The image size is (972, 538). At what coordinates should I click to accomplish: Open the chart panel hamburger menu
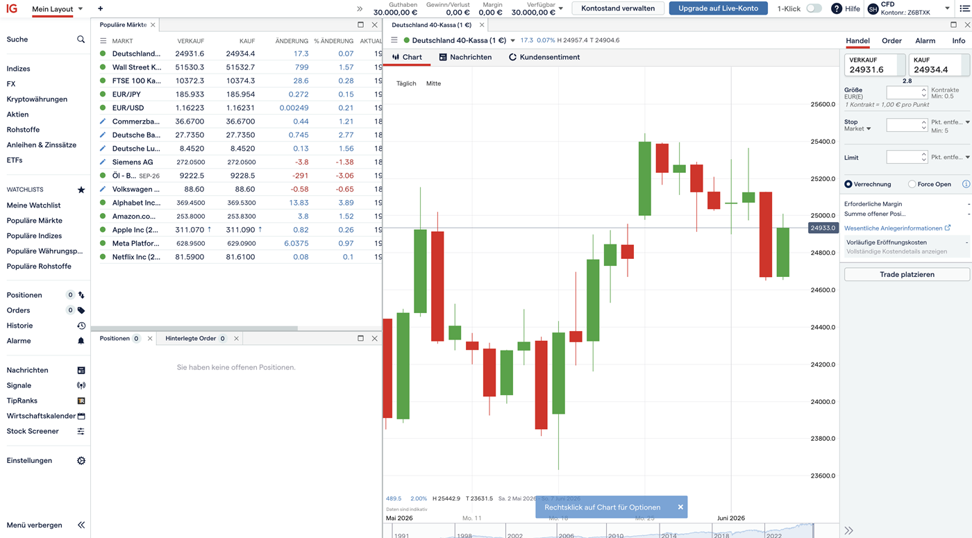point(394,40)
